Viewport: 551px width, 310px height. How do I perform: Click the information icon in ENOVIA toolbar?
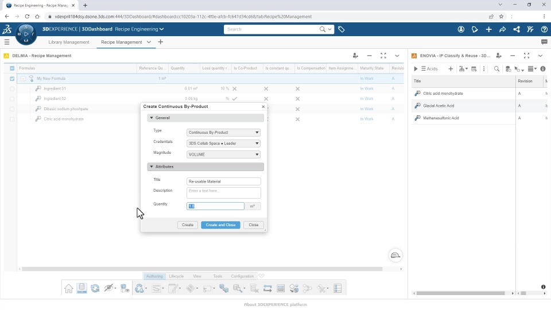(543, 69)
